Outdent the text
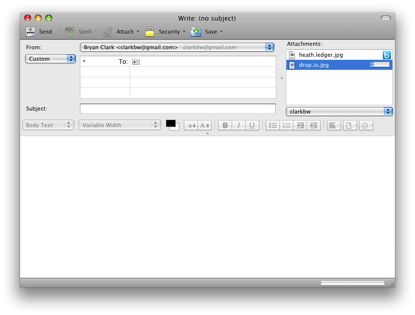 300,126
